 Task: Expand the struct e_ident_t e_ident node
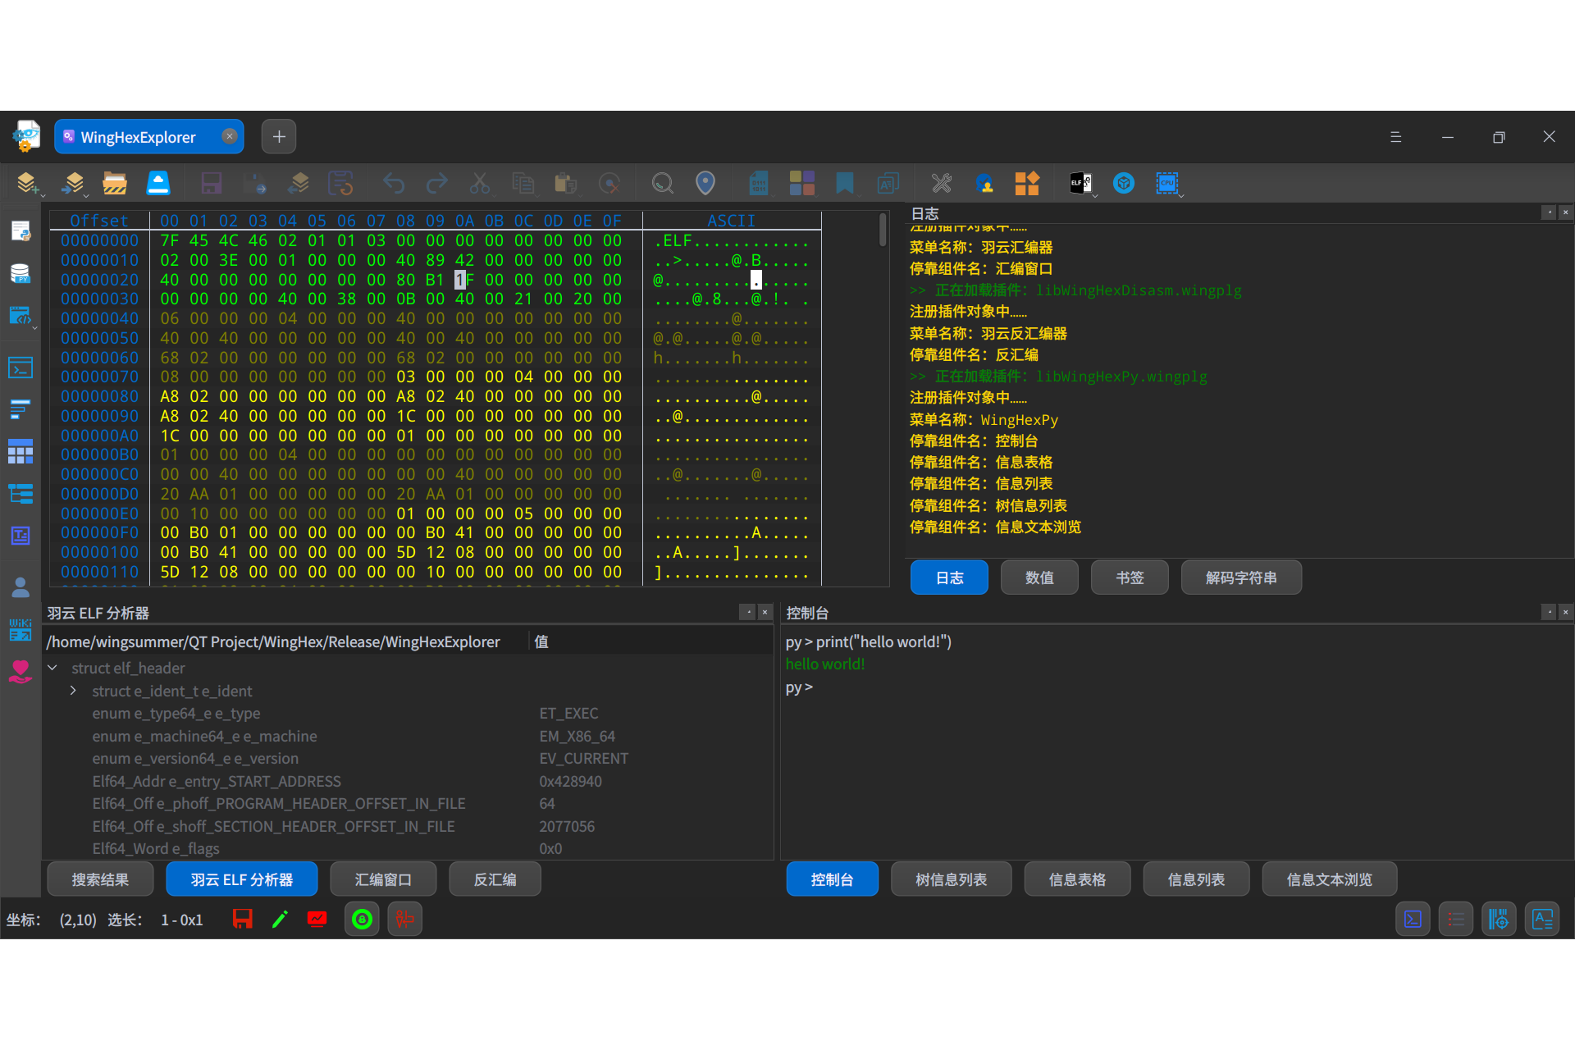(73, 691)
